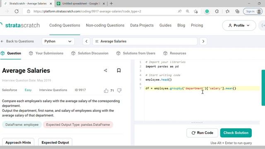This screenshot has width=265, height=149.
Task: Click the 'import pandas as pd' code line
Action: (x=162, y=67)
